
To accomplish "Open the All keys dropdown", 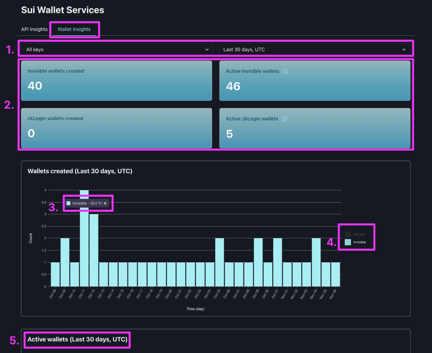I will point(117,50).
